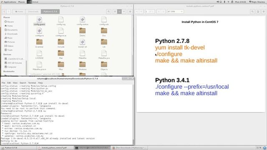The width and height of the screenshot is (267, 150).
Task: Go back in Files navigation
Action: 4,12
